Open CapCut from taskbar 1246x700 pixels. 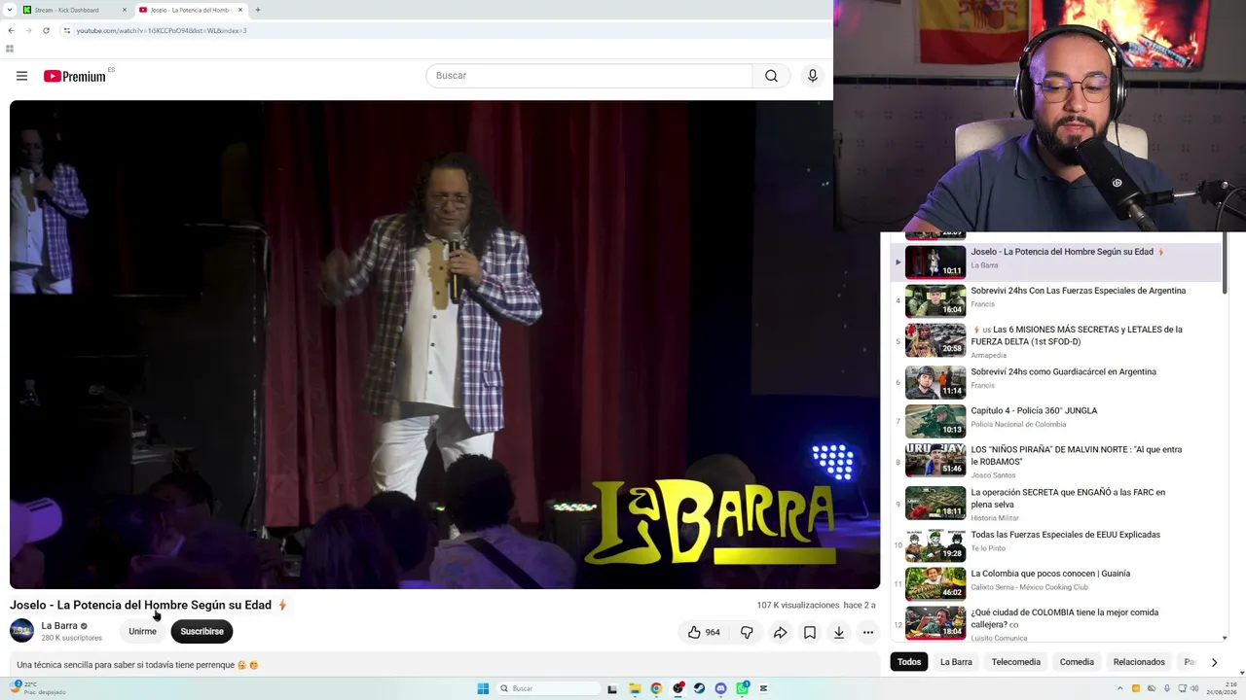click(763, 688)
